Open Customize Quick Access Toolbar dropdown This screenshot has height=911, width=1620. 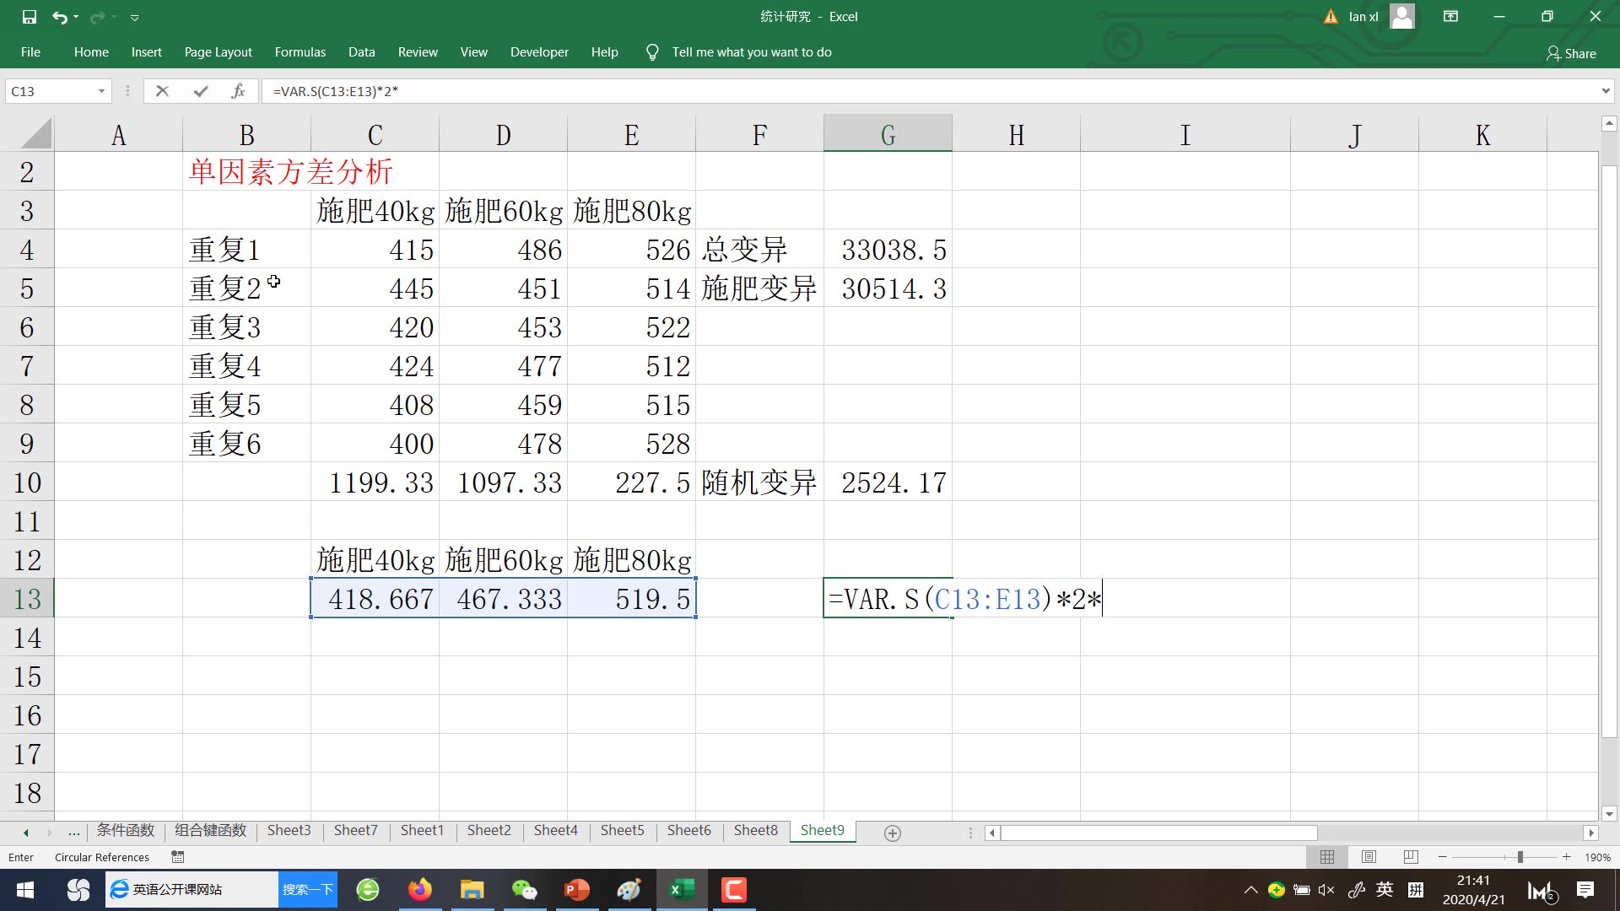click(x=134, y=17)
